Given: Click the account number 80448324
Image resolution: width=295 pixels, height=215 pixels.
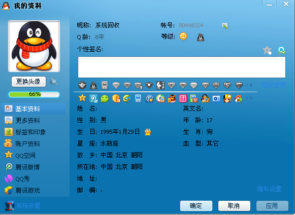Looking at the screenshot, I should 191,25.
